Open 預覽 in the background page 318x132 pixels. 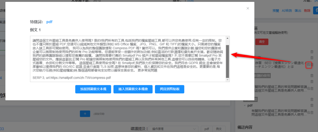pos(276,11)
